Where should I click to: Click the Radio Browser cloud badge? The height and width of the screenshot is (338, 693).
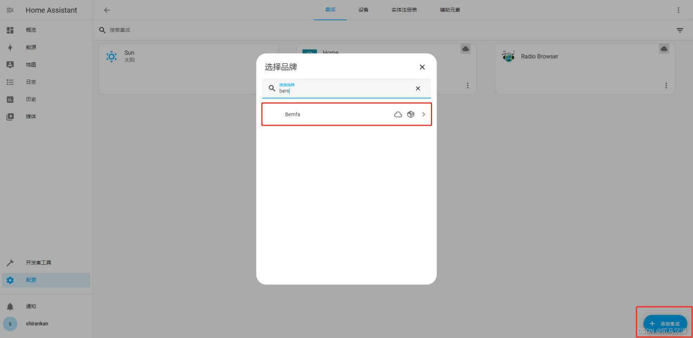pos(664,49)
